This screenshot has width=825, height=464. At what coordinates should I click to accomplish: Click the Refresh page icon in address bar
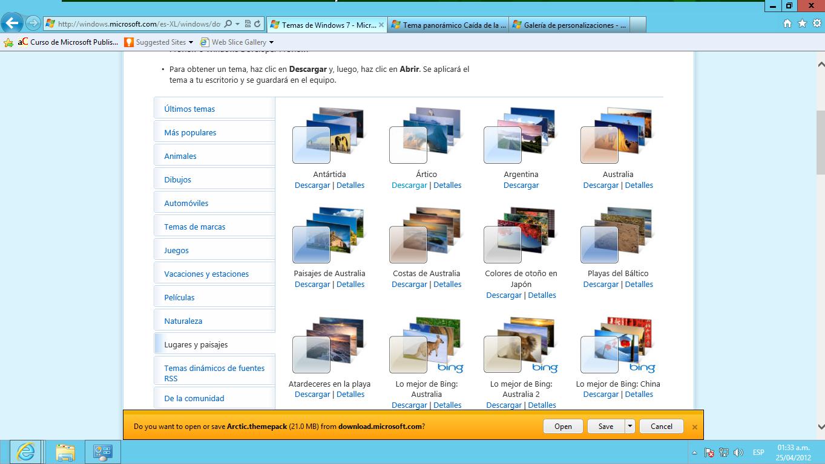tap(257, 24)
